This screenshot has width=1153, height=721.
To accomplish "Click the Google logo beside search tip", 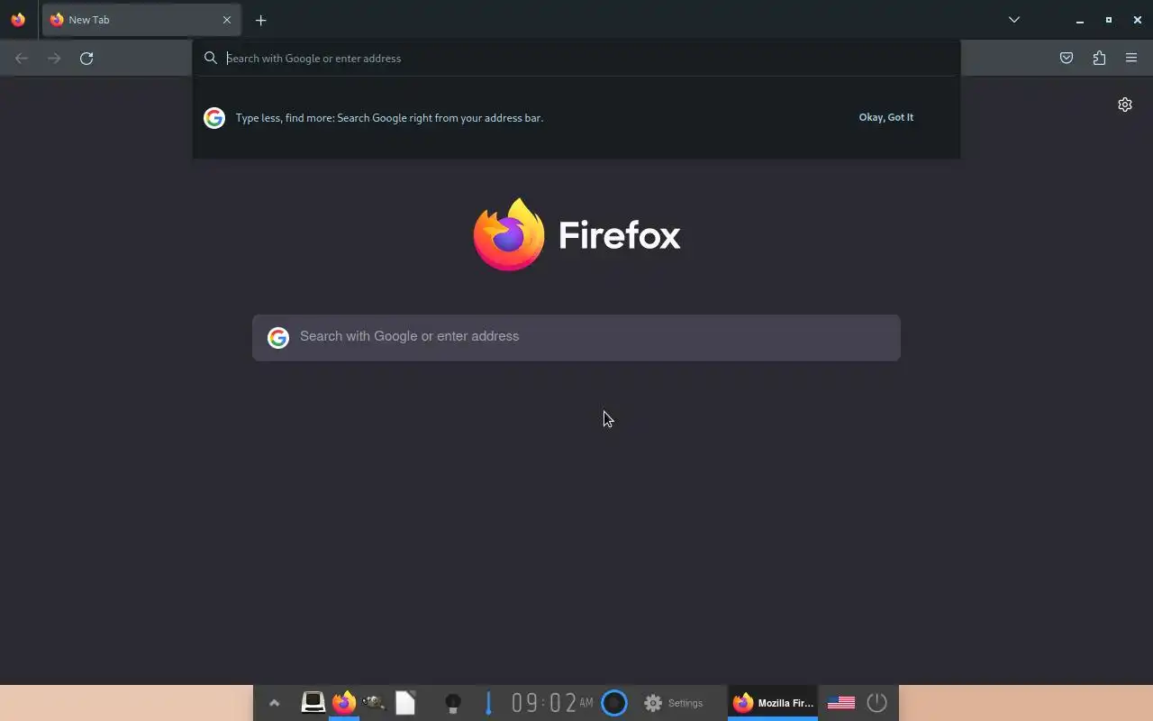I will pos(214,118).
